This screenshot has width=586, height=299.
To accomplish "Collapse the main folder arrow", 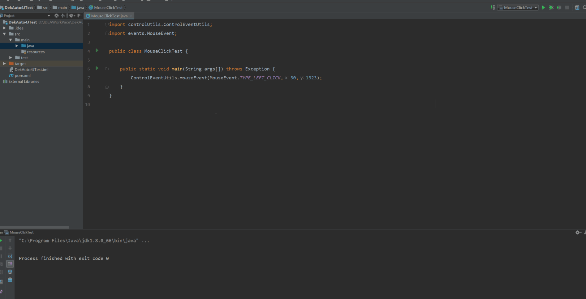I will tap(11, 40).
